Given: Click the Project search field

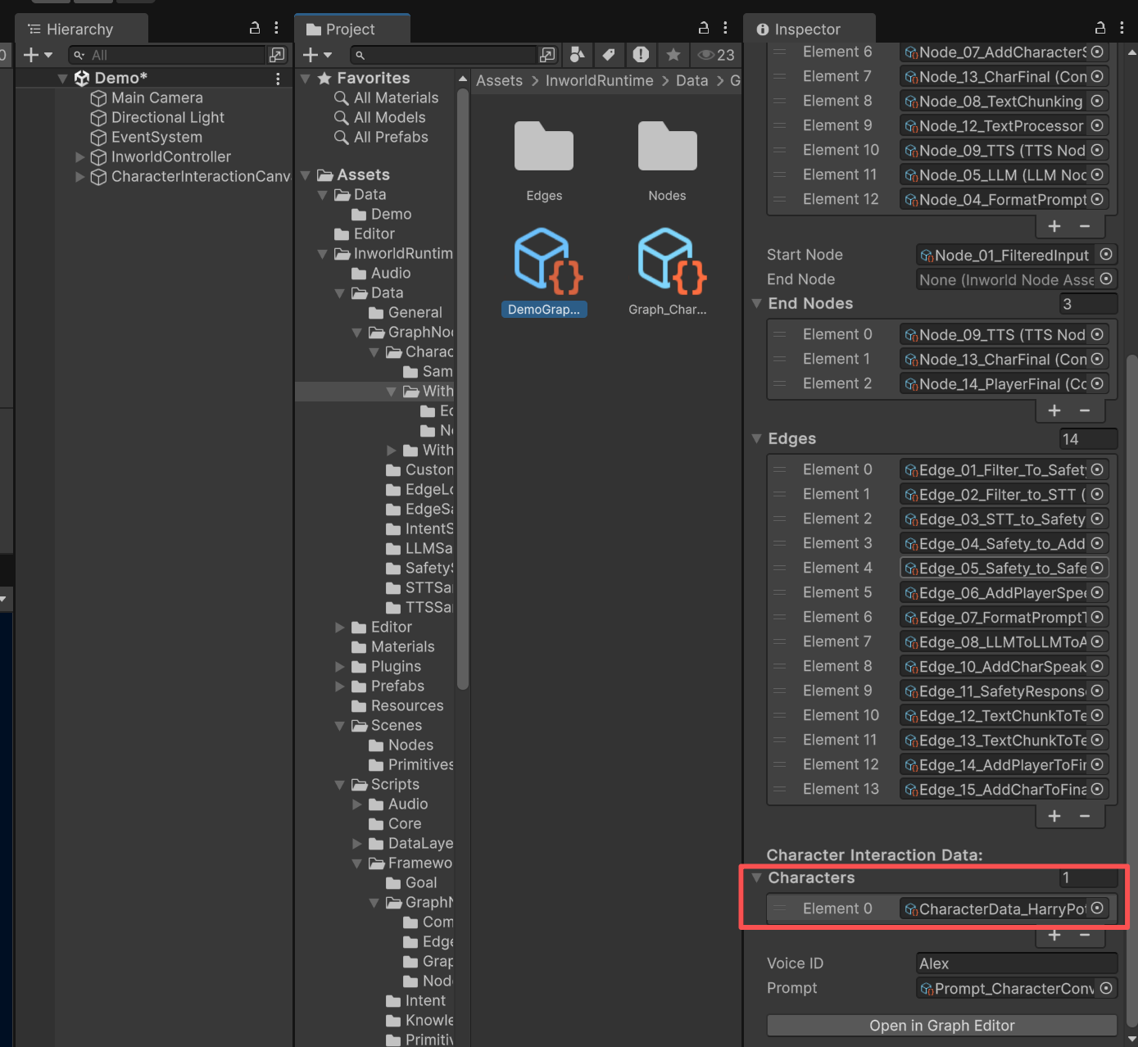Looking at the screenshot, I should coord(443,55).
